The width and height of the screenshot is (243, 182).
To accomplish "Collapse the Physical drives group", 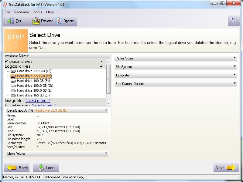I will (101, 61).
